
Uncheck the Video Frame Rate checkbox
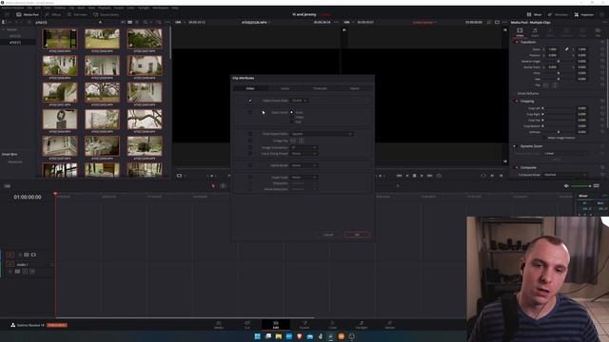[250, 101]
